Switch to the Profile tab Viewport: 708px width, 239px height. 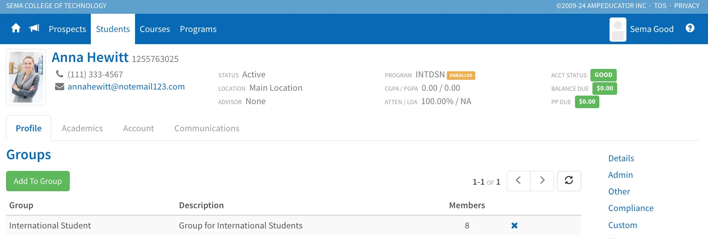coord(29,128)
